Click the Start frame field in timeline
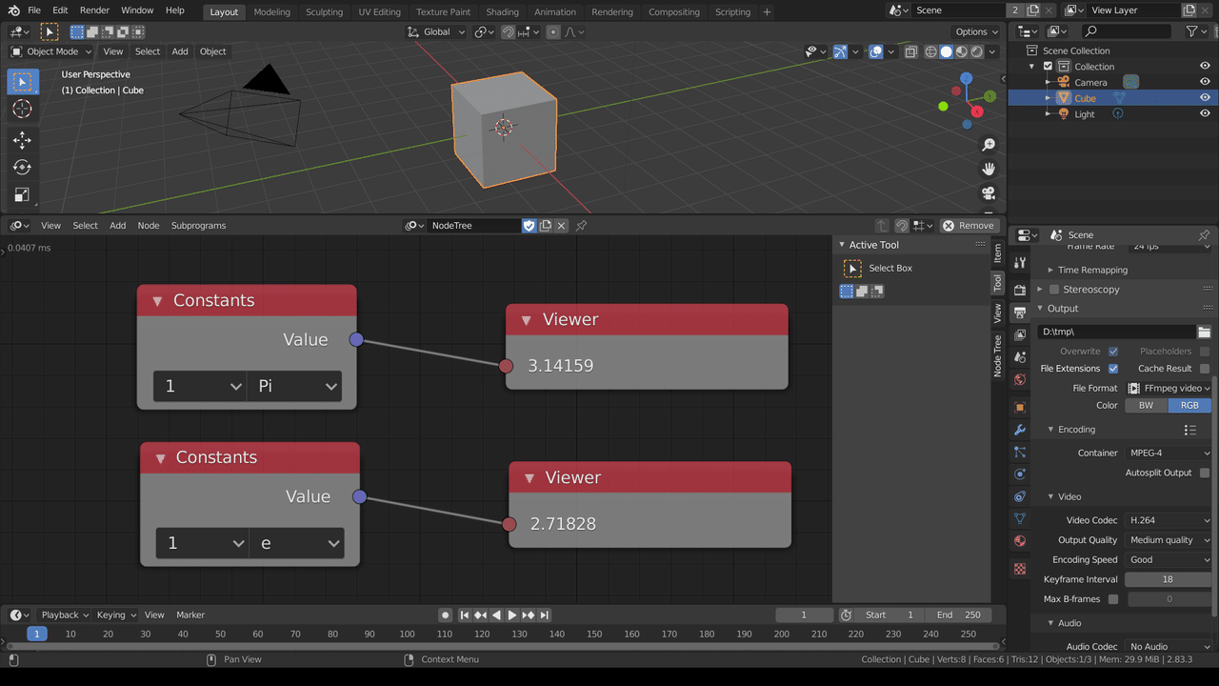The width and height of the screenshot is (1219, 686). pyautogui.click(x=890, y=615)
